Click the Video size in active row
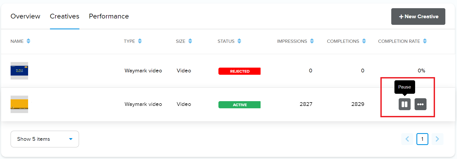Screen dimensions: 457x159 pos(184,104)
